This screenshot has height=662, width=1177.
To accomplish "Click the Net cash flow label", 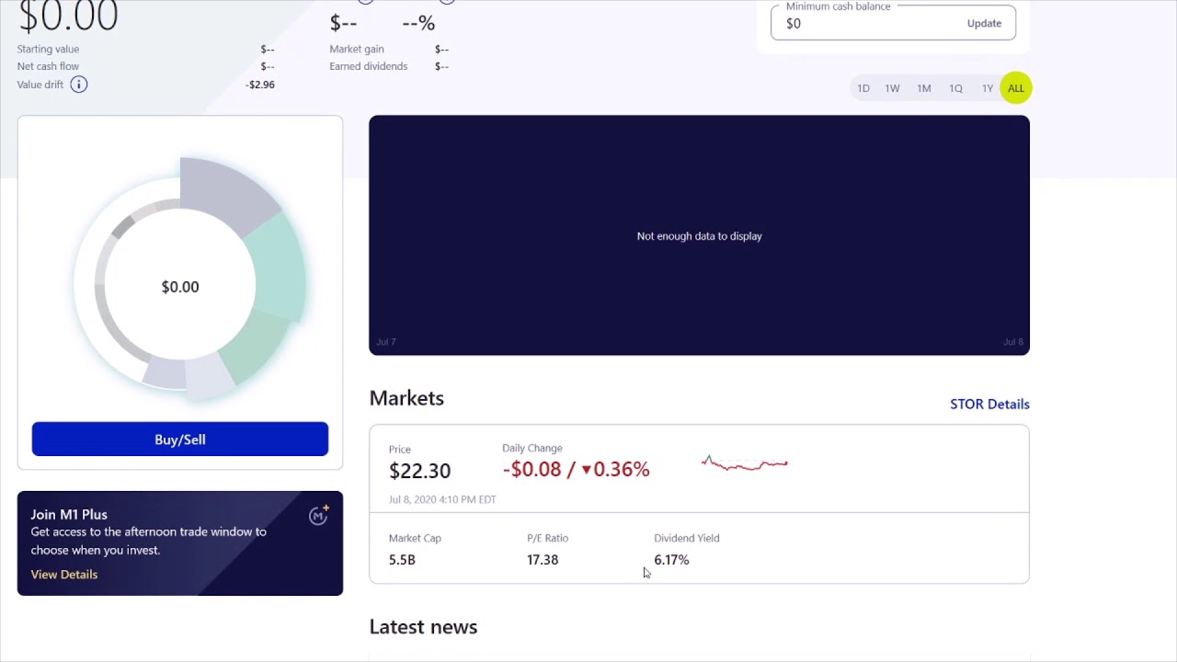I will [48, 66].
